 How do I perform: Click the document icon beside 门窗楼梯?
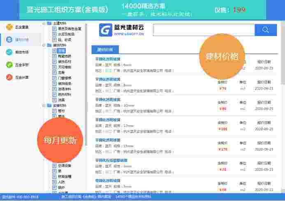tap(54, 78)
